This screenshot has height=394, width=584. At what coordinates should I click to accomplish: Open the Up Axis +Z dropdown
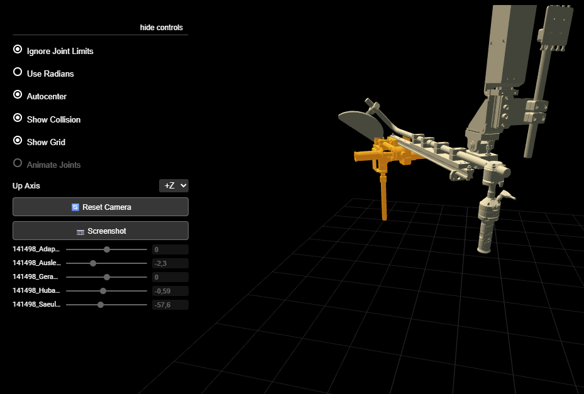coord(174,185)
